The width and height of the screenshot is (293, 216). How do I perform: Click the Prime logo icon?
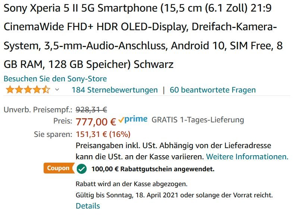133,119
